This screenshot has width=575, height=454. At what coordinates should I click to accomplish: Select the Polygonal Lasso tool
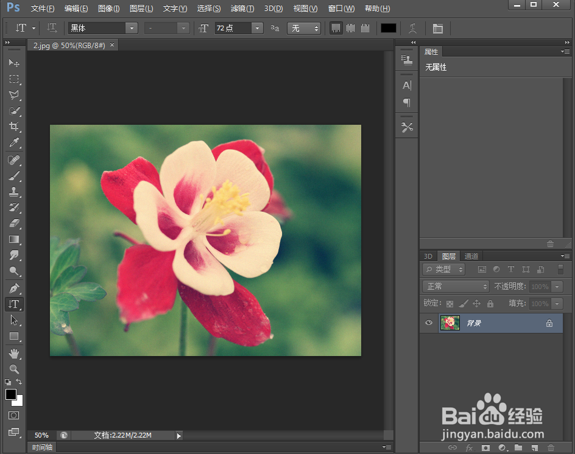tap(14, 95)
